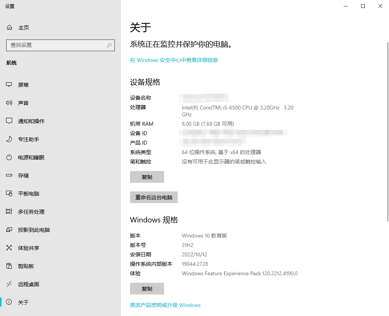Go to 主页 settings home
This screenshot has width=389, height=316.
(x=60, y=28)
